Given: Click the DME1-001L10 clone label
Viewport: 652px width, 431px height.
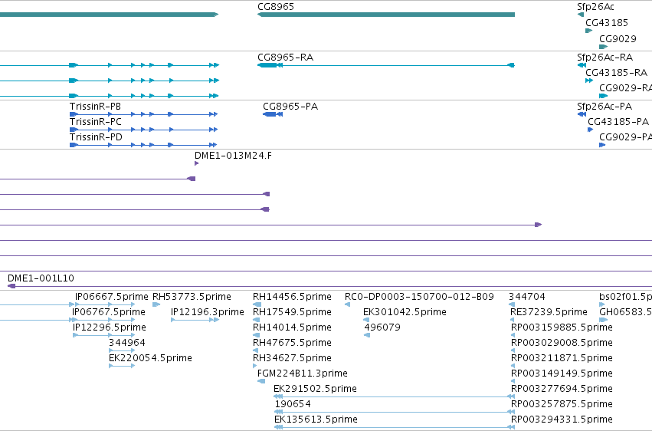Looking at the screenshot, I should click(41, 278).
